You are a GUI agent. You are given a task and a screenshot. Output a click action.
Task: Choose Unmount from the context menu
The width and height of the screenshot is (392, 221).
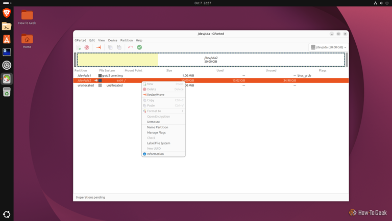tap(163, 122)
